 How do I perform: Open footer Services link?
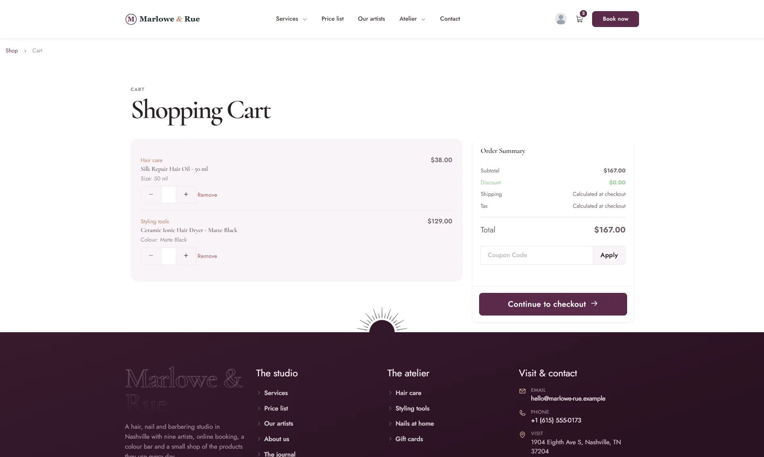tap(276, 393)
